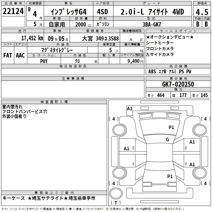Select color number P8Y
Viewport: 212px width, 212px height.
(x=44, y=61)
